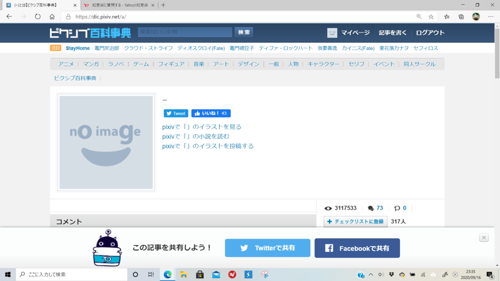Click 記事を書く to write an article
The width and height of the screenshot is (500, 281).
392,32
